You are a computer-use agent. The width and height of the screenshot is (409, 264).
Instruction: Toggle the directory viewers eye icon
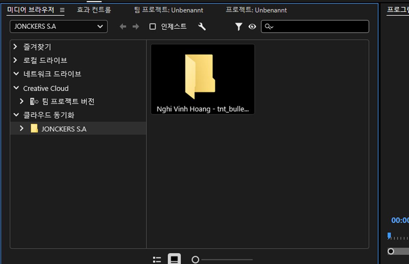tap(252, 27)
